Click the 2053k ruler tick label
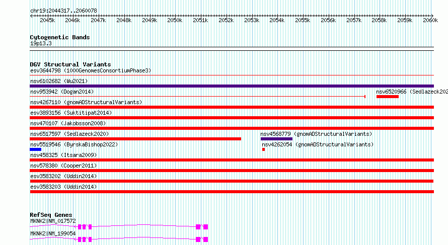Viewport: 448px width, 245px height. tap(251, 20)
